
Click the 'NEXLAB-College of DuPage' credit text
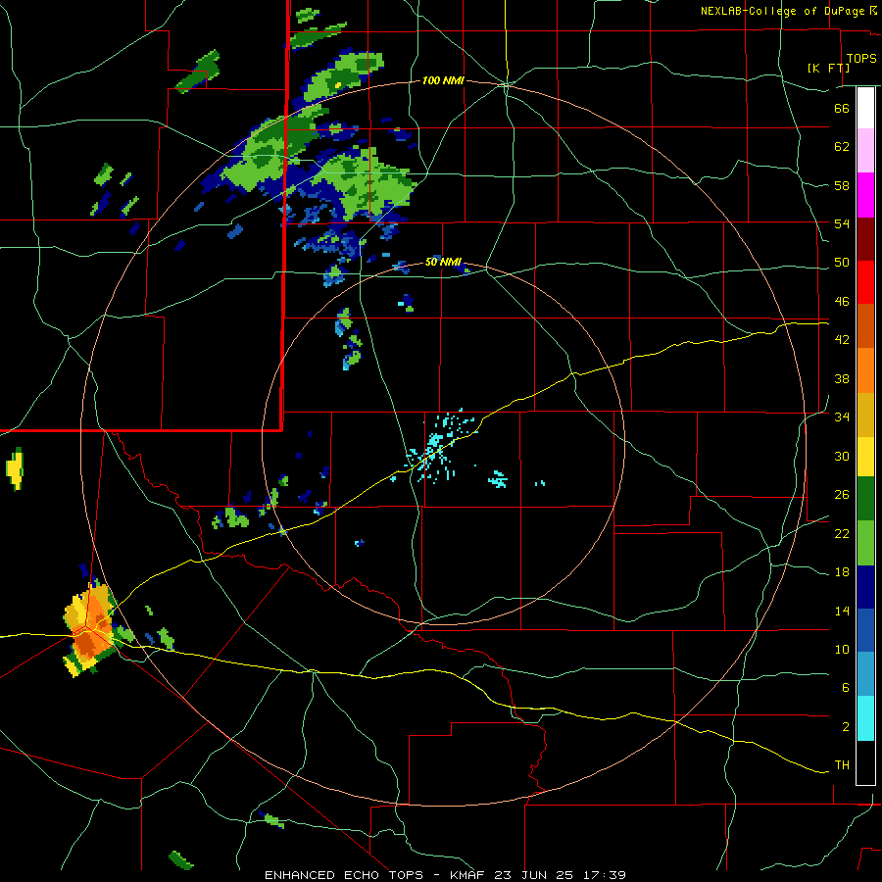782,11
